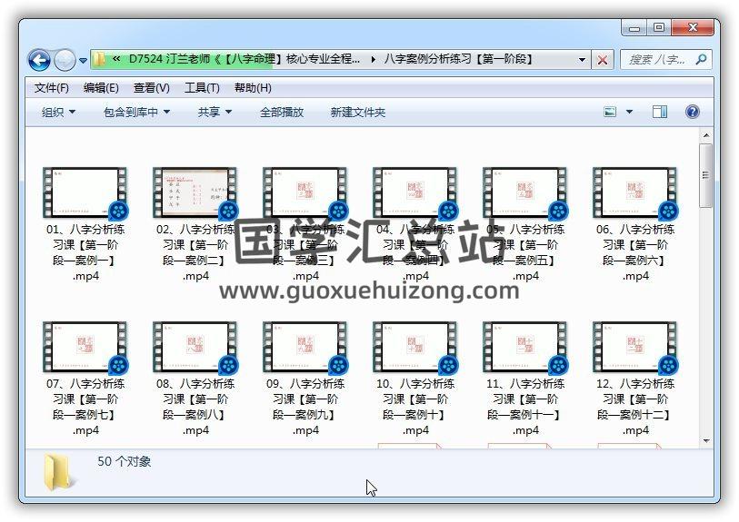The width and height of the screenshot is (739, 522).
Task: Change view with the view icon
Action: [x=610, y=112]
